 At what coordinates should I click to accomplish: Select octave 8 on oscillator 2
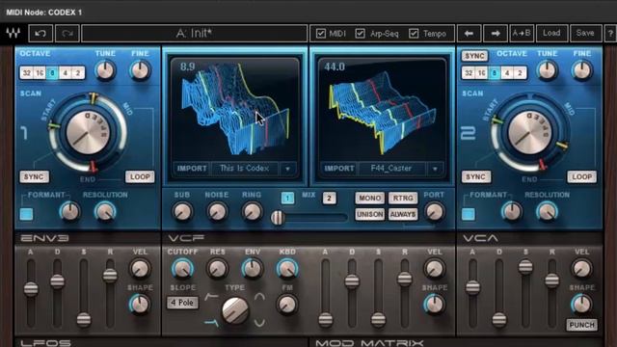point(495,73)
